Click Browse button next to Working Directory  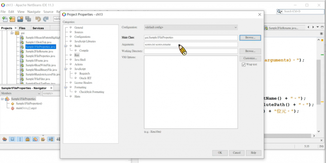click(x=250, y=51)
